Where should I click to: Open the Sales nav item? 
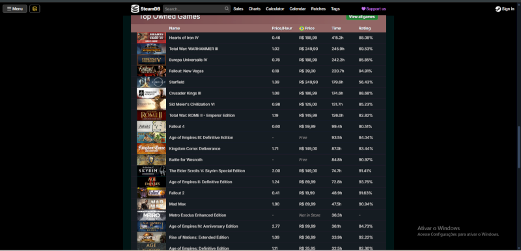238,9
